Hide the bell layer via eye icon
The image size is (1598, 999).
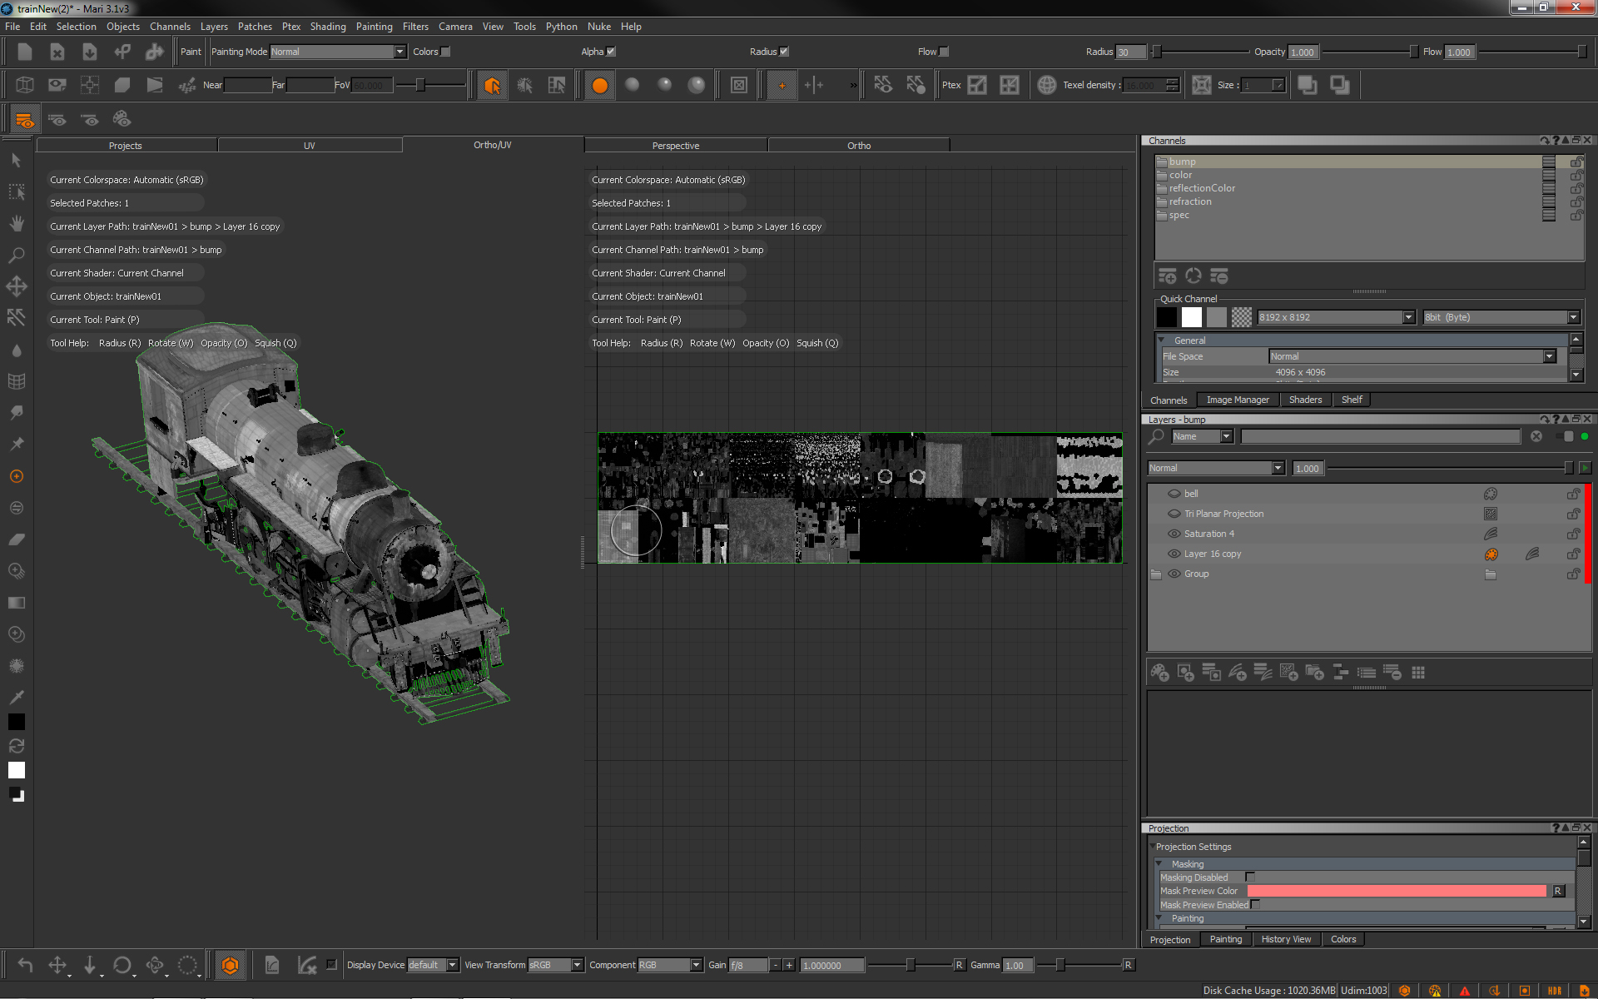point(1174,494)
